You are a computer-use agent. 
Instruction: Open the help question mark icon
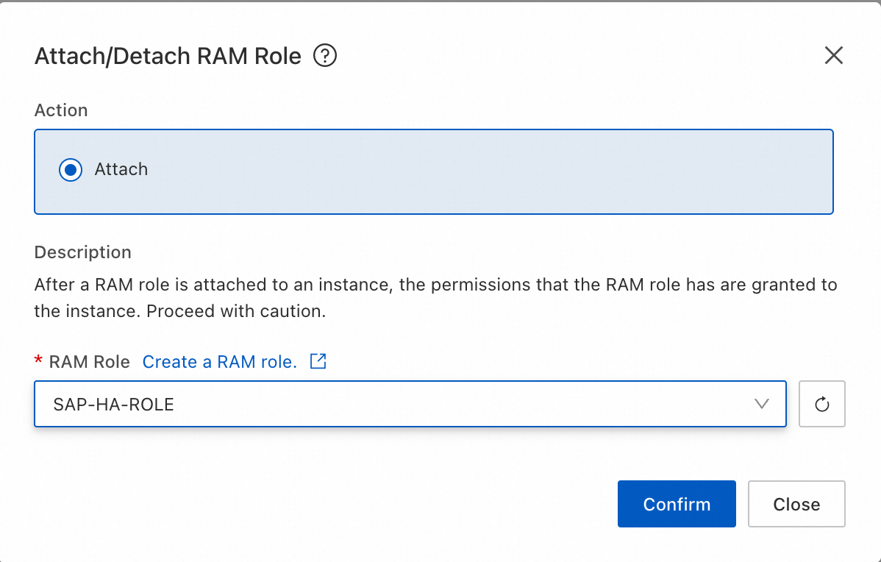pyautogui.click(x=325, y=56)
